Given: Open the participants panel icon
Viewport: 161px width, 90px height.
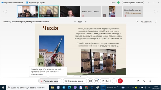Looking at the screenshot, I should coord(144,81).
